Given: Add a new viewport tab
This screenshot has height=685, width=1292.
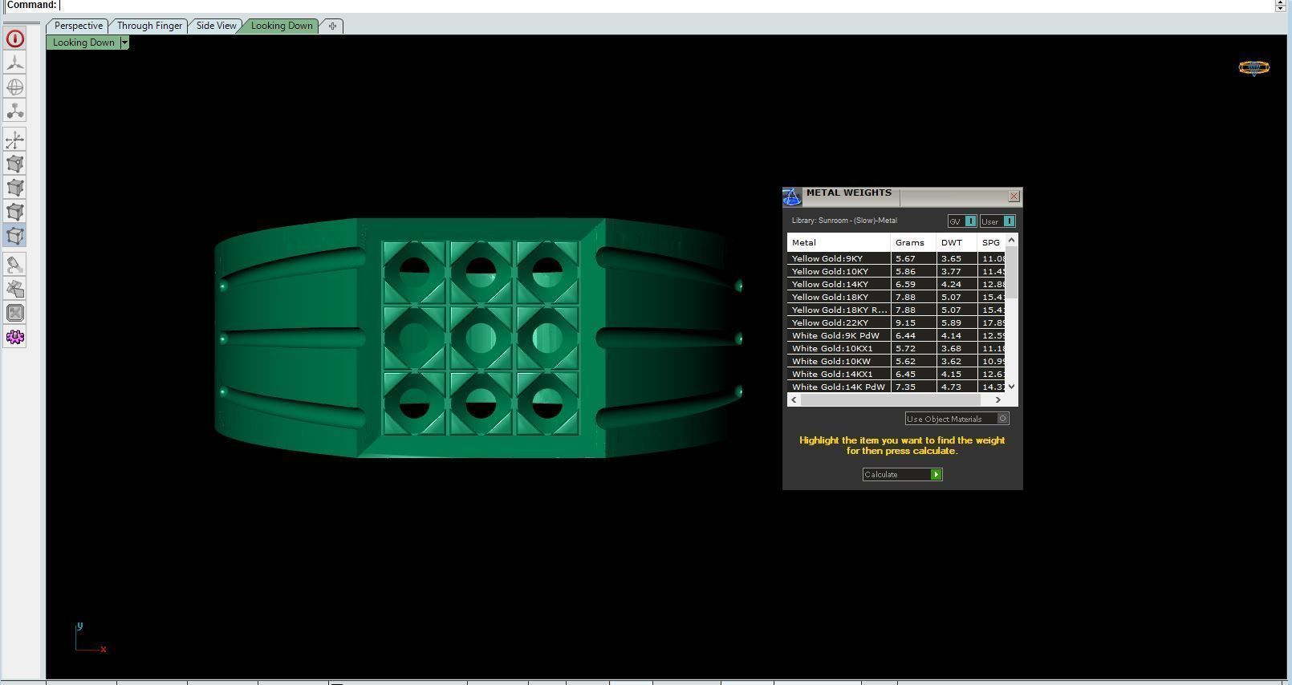Looking at the screenshot, I should [x=332, y=26].
